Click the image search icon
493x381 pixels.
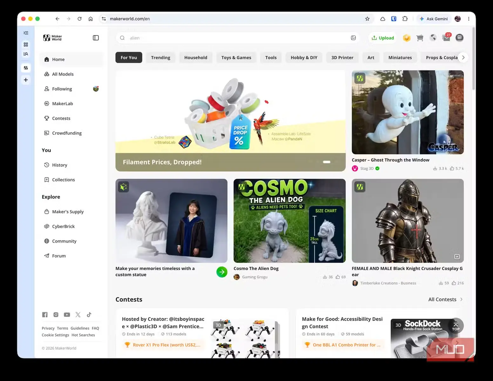click(353, 38)
